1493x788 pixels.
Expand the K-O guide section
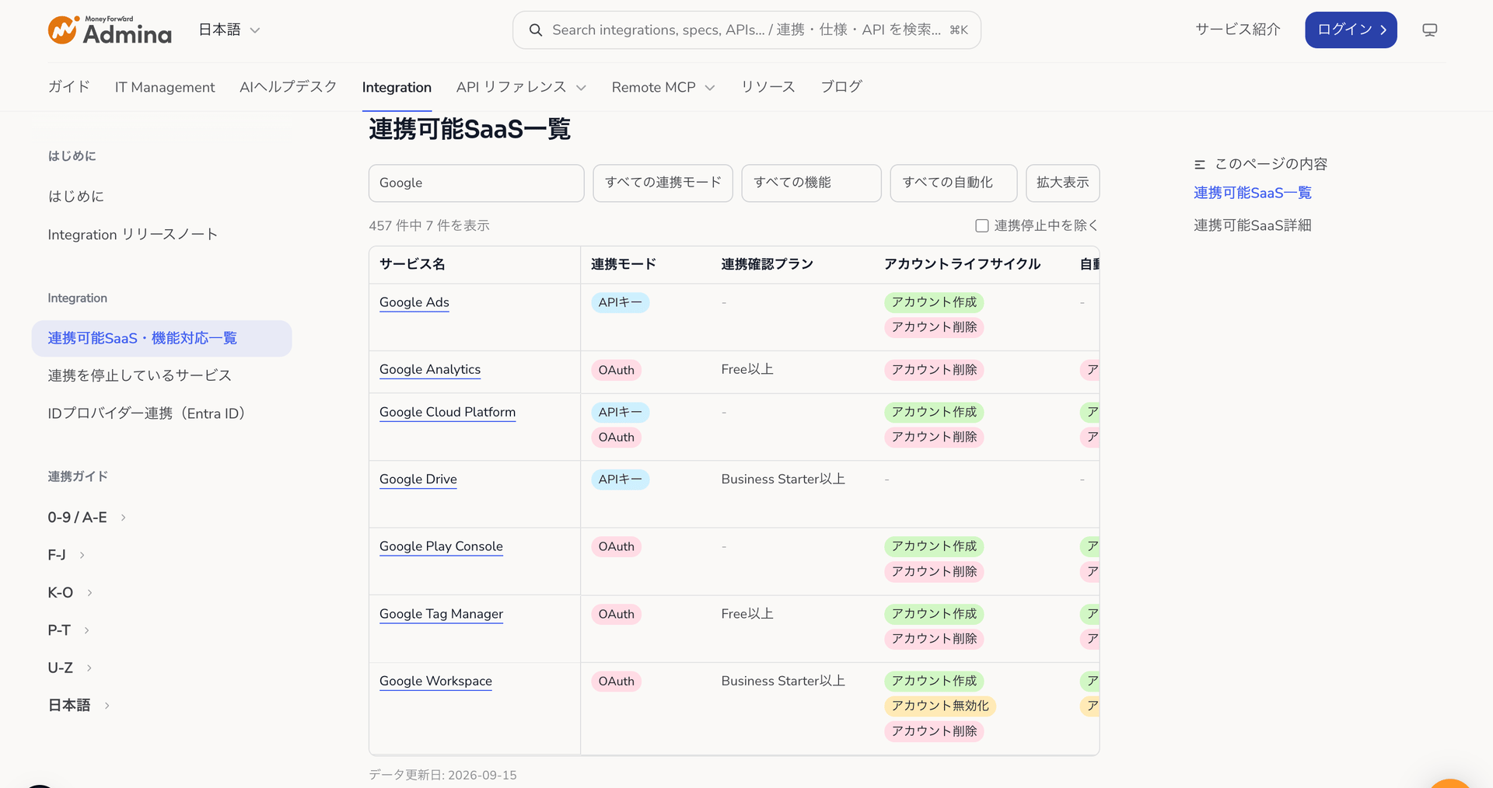tap(70, 592)
